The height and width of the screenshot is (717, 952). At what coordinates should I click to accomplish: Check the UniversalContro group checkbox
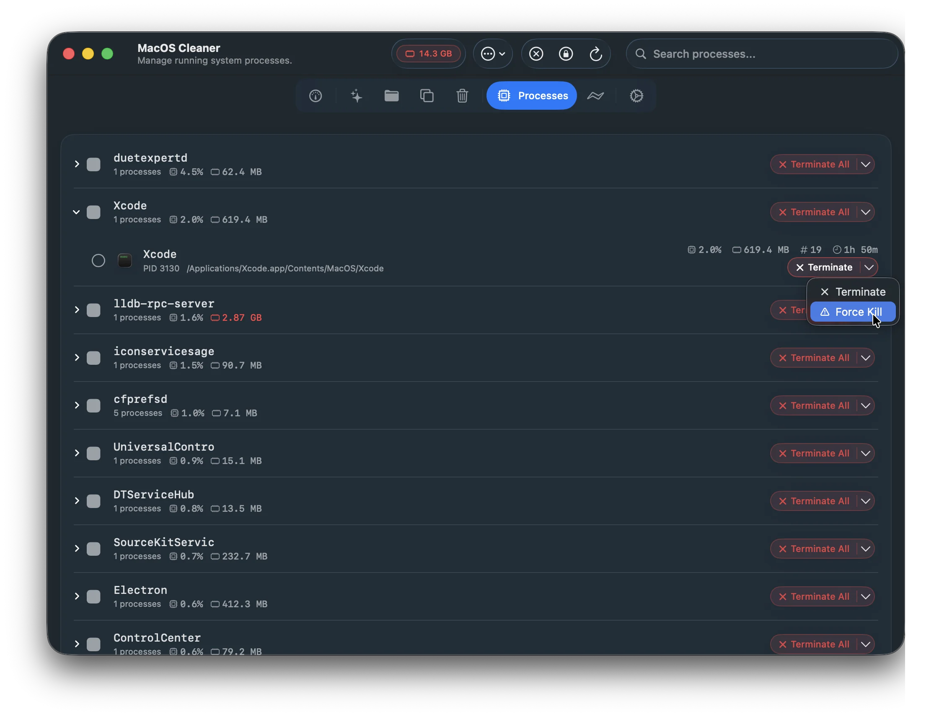pyautogui.click(x=93, y=453)
